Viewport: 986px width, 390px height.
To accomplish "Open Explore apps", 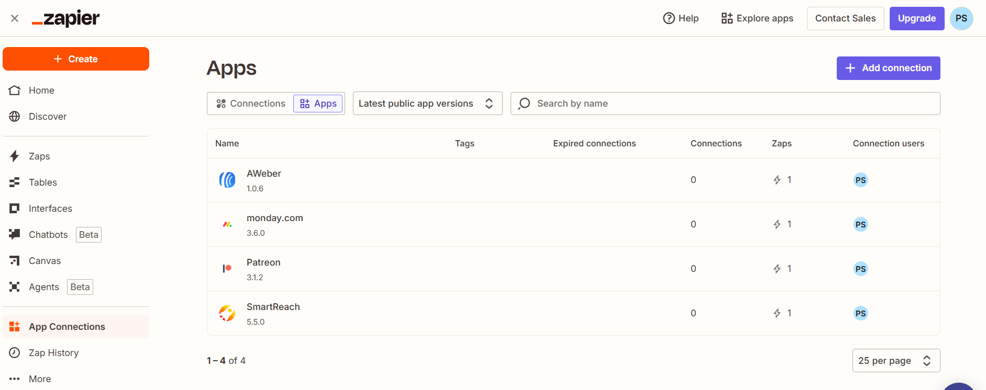I will (x=757, y=18).
